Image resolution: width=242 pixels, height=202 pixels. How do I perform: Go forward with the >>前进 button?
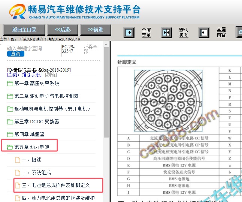point(96,30)
